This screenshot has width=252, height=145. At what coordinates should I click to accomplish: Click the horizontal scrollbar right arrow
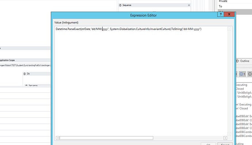pyautogui.click(x=225, y=138)
